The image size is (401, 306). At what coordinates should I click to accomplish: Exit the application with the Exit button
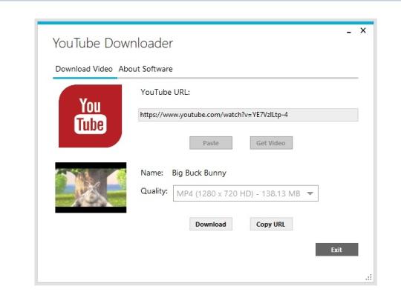coord(336,250)
